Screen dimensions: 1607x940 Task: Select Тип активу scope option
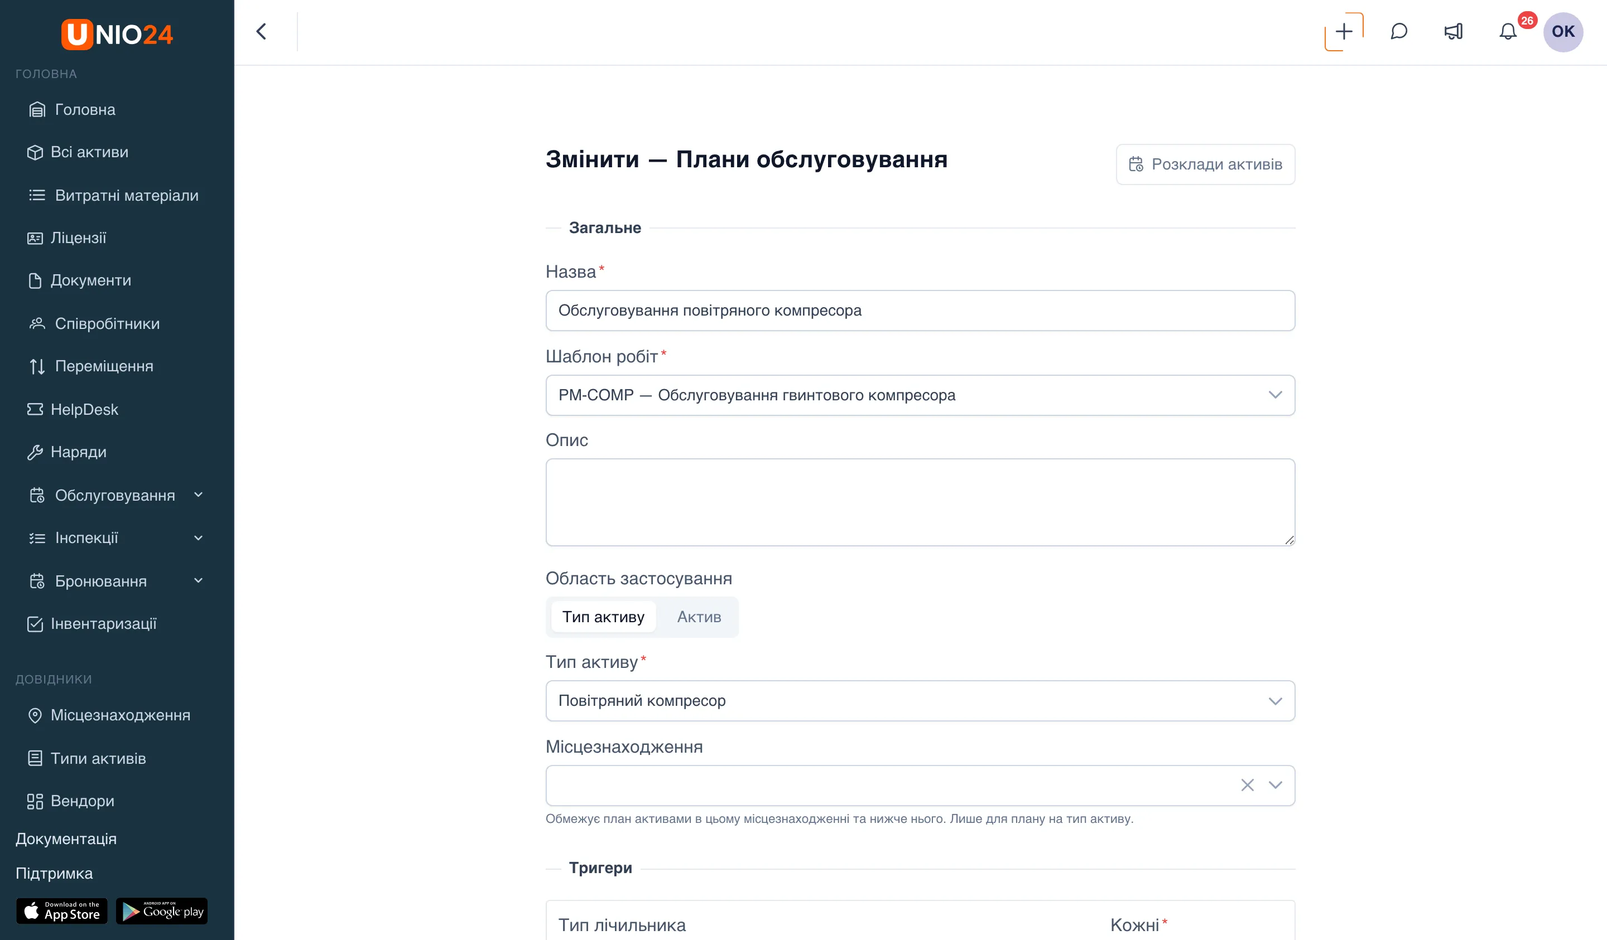[603, 617]
